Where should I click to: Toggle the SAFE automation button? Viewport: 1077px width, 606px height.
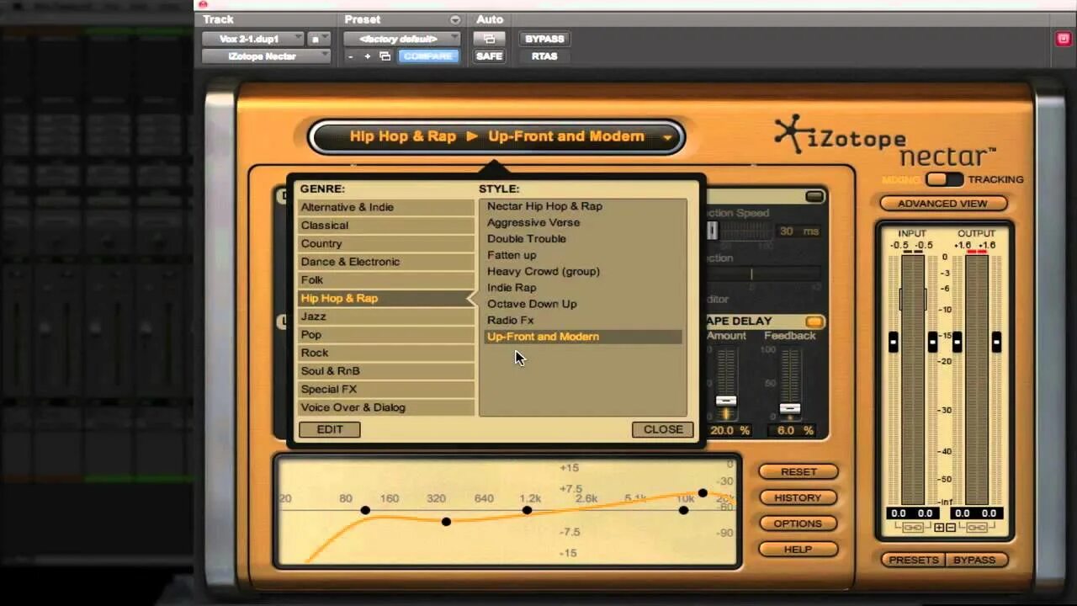point(489,56)
